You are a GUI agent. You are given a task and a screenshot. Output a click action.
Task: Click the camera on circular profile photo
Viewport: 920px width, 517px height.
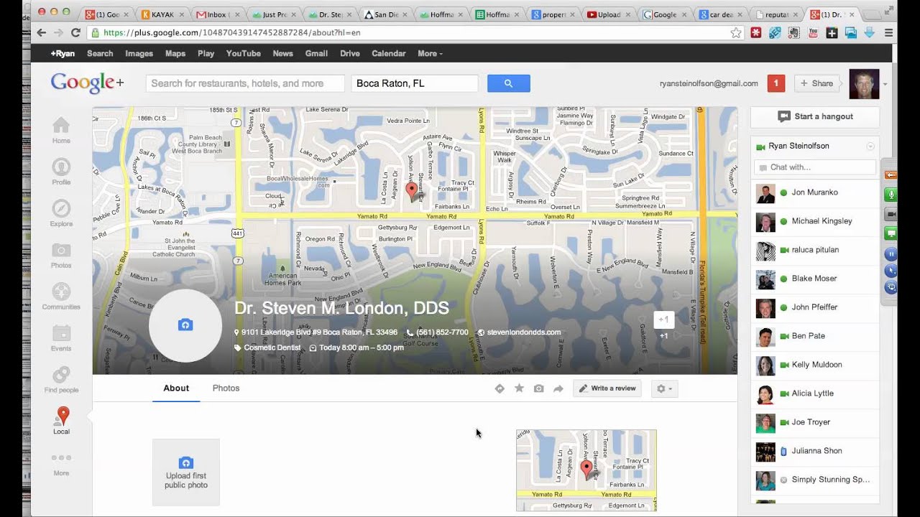(185, 325)
